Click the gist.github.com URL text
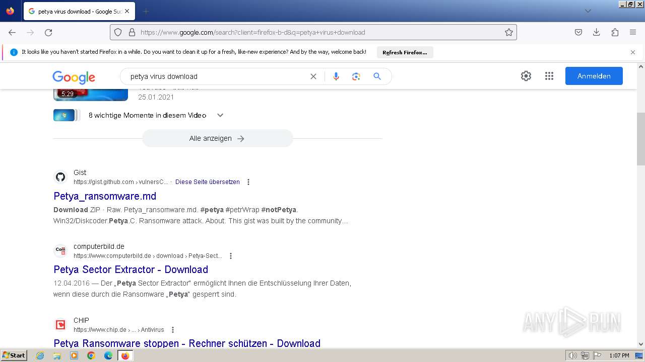645x362 pixels. click(121, 182)
